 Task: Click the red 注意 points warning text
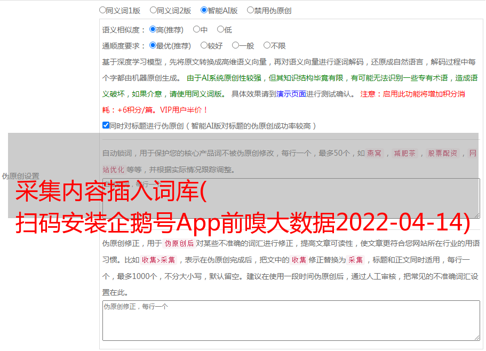point(284,102)
